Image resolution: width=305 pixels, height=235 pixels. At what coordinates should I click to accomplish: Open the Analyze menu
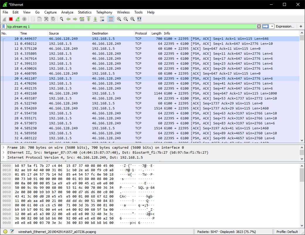click(67, 12)
